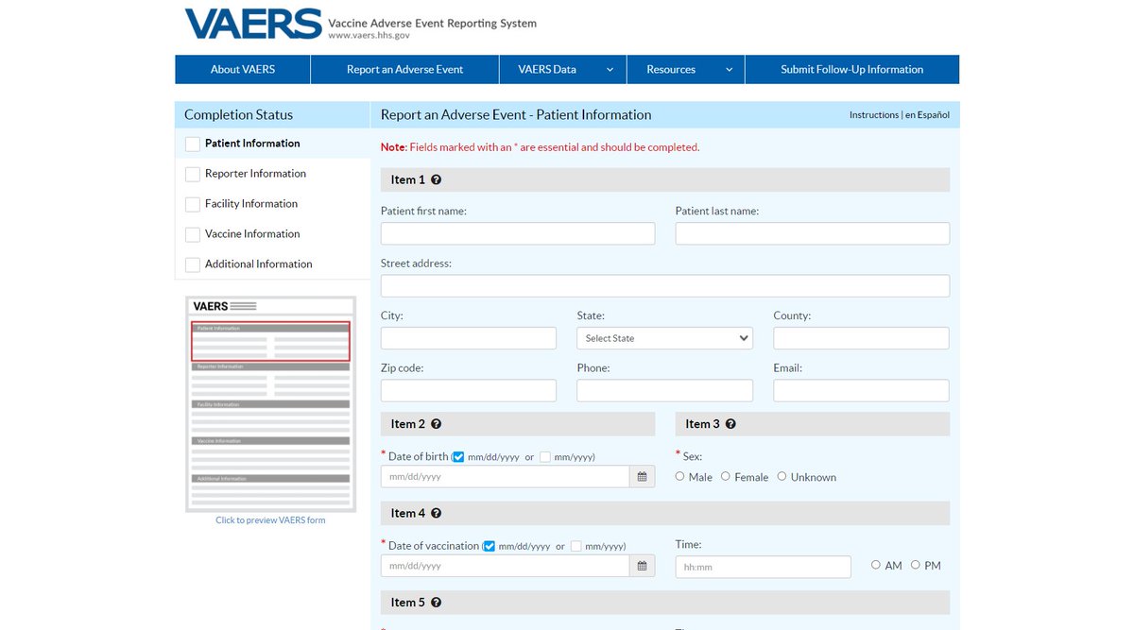This screenshot has width=1134, height=630.
Task: Select Female sex option
Action: [x=726, y=476]
